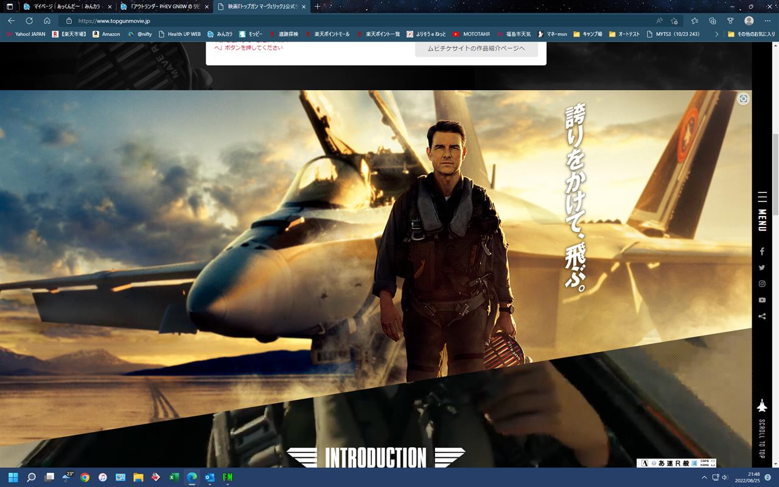Open the 23° weather widget on the taskbar

click(x=67, y=477)
